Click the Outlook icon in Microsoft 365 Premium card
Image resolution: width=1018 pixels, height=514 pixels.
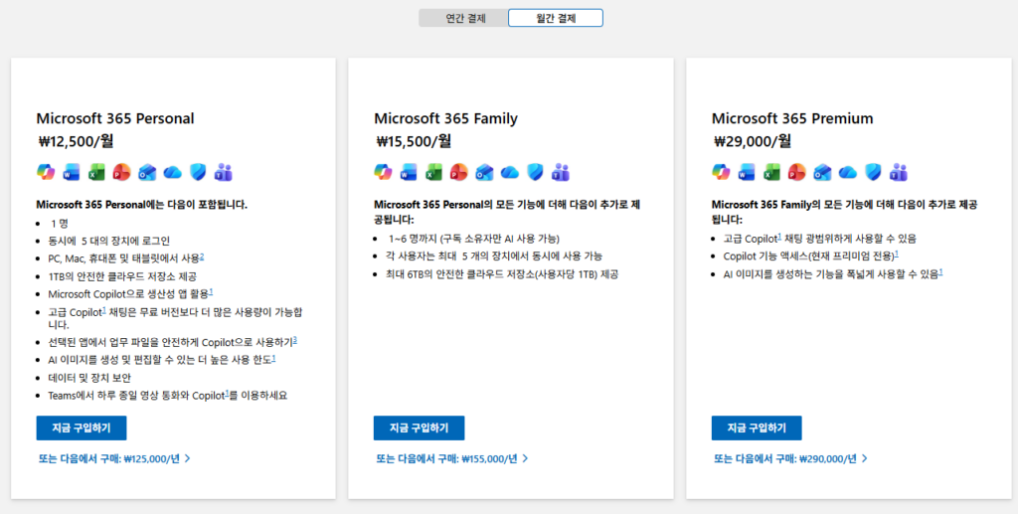822,172
